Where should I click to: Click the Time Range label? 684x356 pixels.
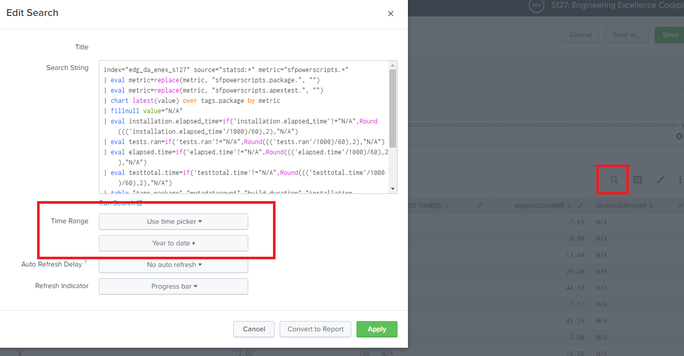pyautogui.click(x=70, y=221)
